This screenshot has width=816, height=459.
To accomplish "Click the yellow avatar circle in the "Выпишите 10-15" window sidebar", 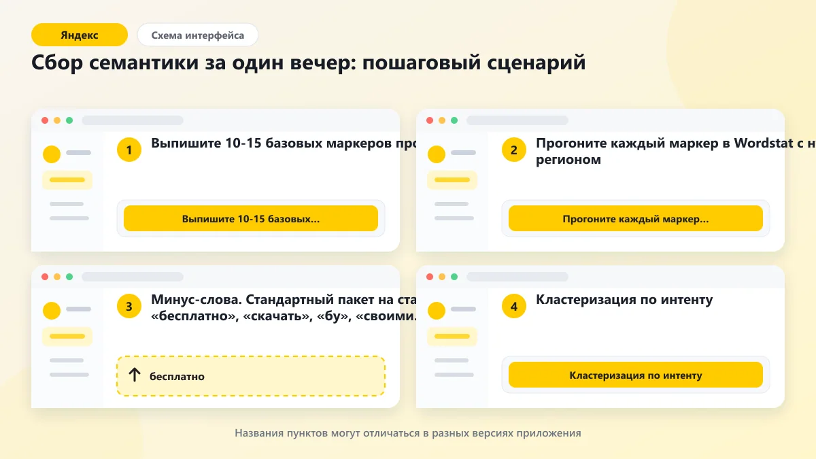I will click(x=52, y=154).
